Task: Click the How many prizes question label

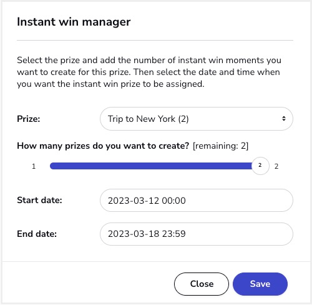Action: pos(103,146)
